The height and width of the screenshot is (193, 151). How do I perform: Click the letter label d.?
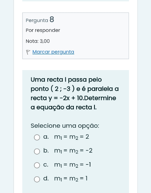tap(46, 178)
